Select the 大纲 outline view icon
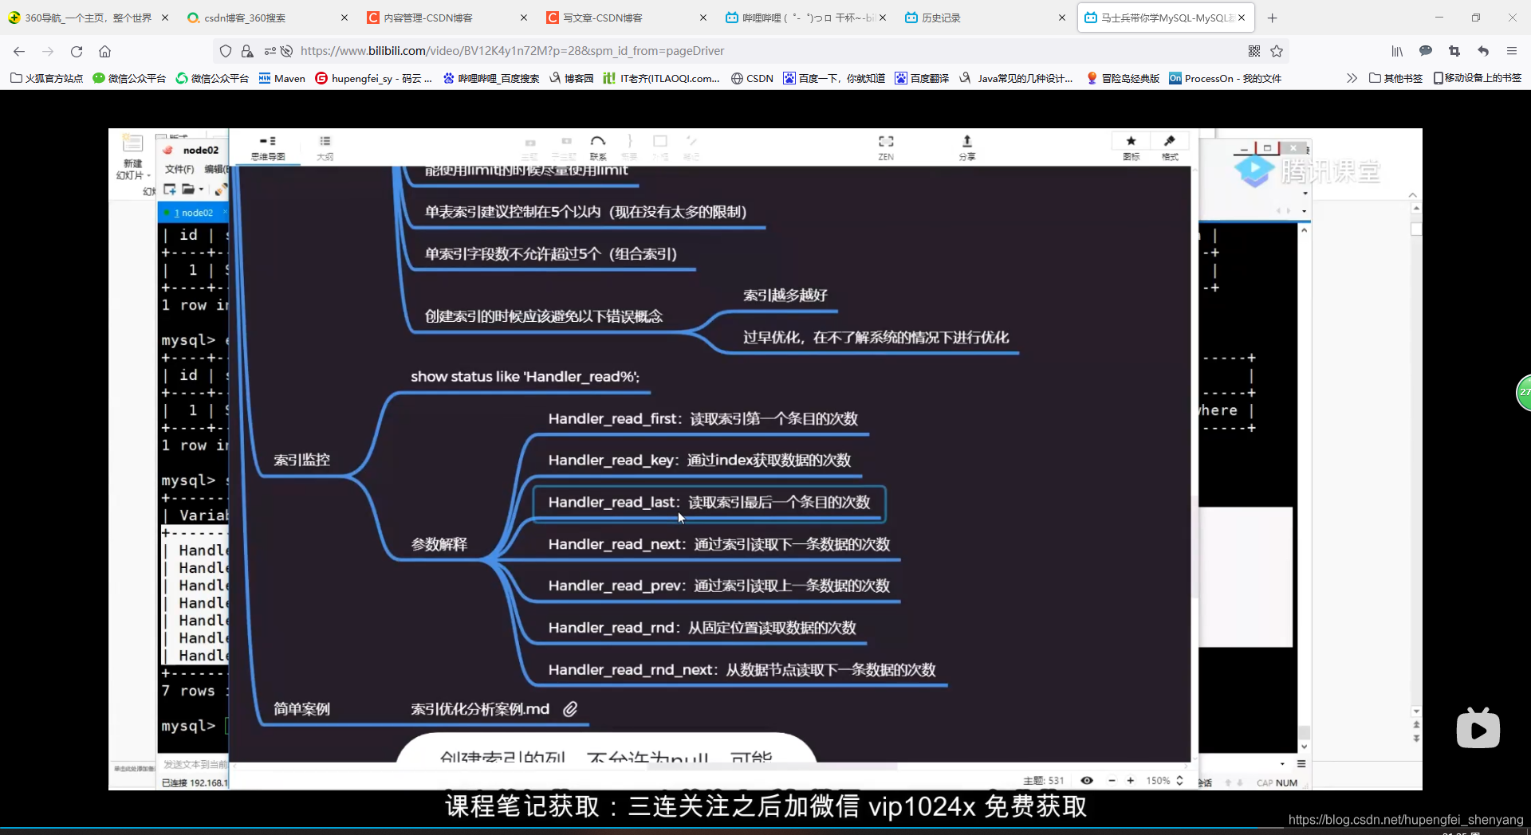The image size is (1531, 835). [325, 147]
